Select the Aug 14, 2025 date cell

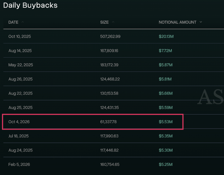click(x=20, y=51)
